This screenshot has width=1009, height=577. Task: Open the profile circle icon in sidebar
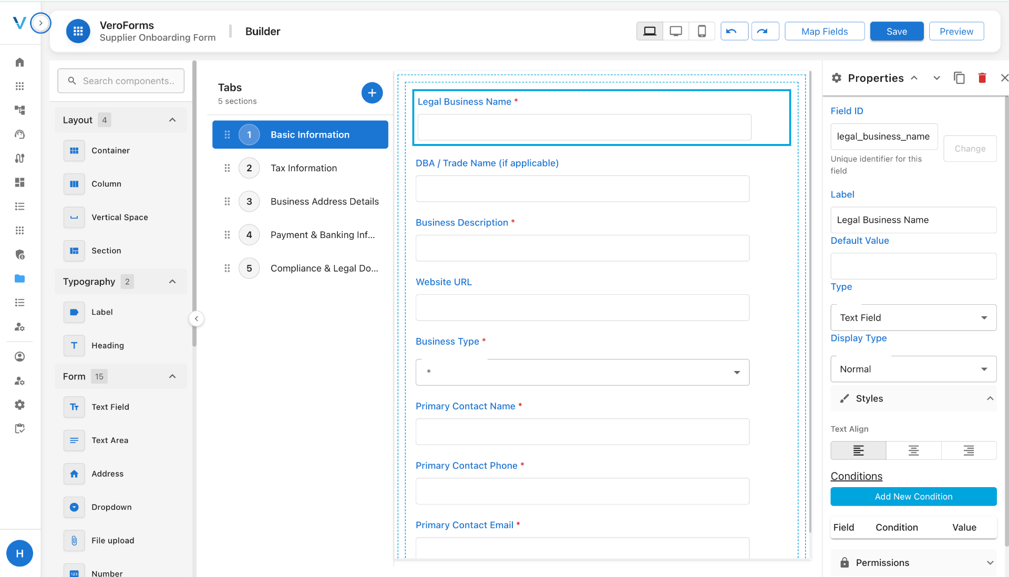[x=19, y=357]
